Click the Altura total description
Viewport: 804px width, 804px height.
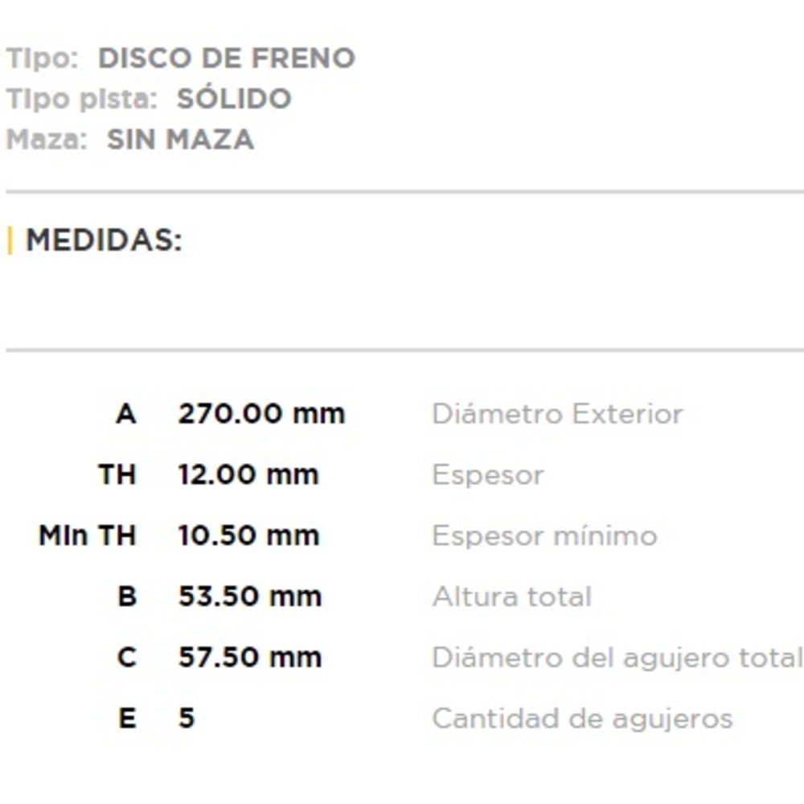pyautogui.click(x=511, y=597)
